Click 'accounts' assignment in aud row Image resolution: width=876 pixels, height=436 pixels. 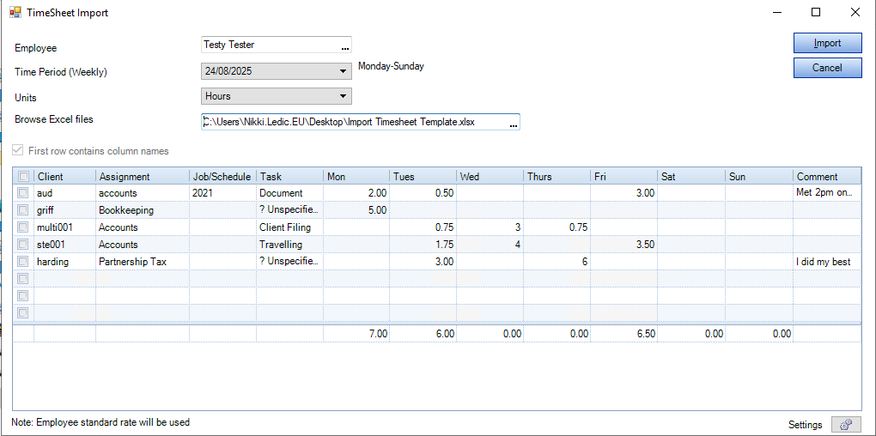tap(143, 192)
